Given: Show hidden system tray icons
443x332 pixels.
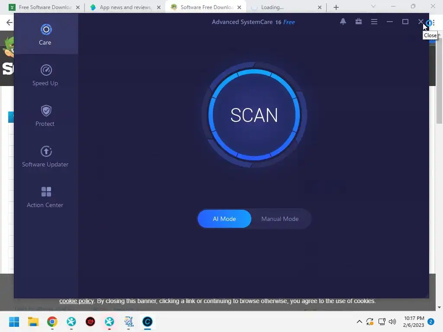Looking at the screenshot, I should tap(360, 322).
